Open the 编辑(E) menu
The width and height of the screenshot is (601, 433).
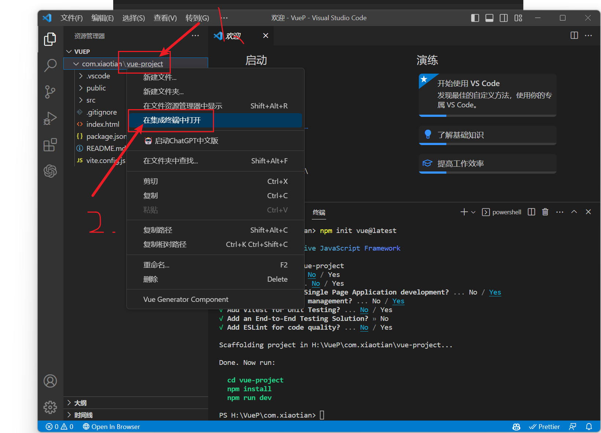[102, 18]
